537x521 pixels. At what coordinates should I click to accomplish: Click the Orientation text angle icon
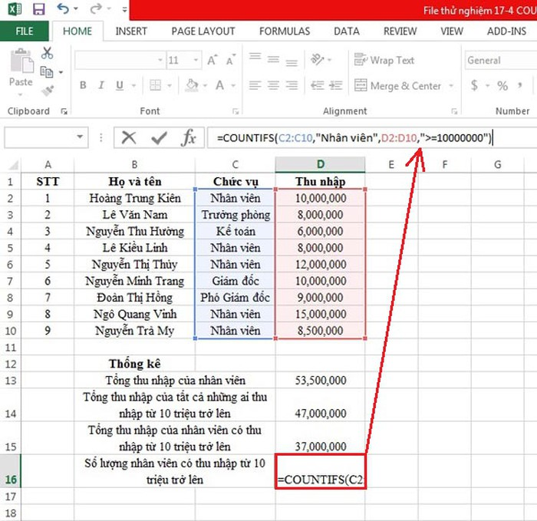(x=317, y=59)
